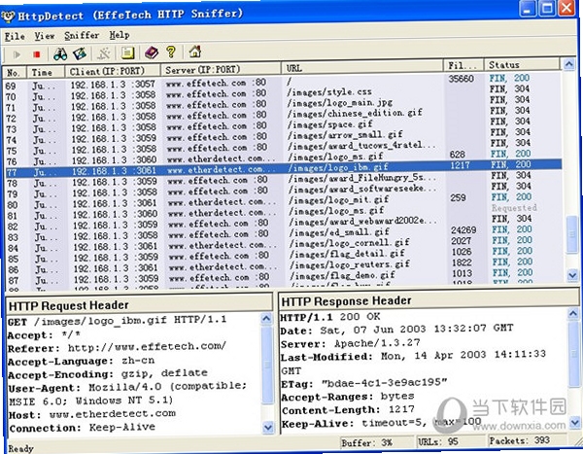Screen dimensions: 583x454
Task: Open the filter icon next to binoculars
Action: 80,53
